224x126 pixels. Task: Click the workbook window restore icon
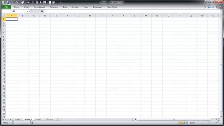click(x=217, y=7)
